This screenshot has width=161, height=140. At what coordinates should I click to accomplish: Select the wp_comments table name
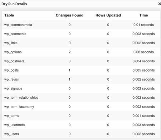click(15, 34)
